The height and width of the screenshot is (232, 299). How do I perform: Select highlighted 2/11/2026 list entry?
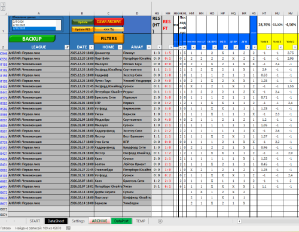click(x=34, y=29)
